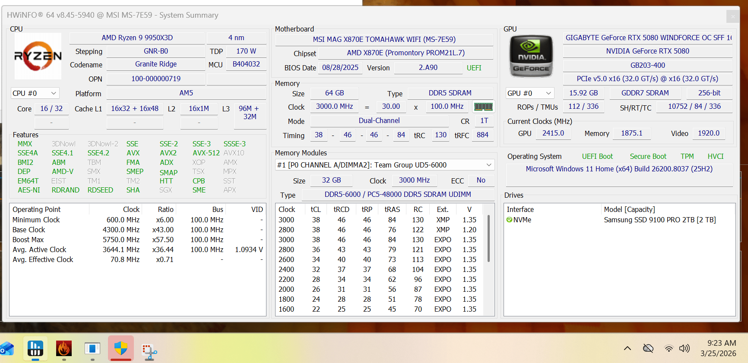748x363 pixels.
Task: Click the DDR5 SDRAM memory type field
Action: [450, 93]
